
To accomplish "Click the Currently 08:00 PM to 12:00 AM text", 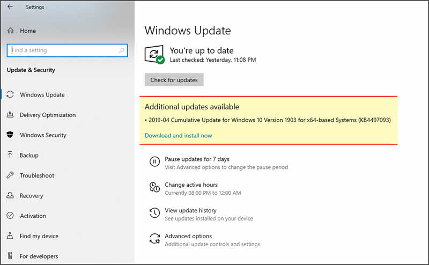I will pyautogui.click(x=203, y=193).
